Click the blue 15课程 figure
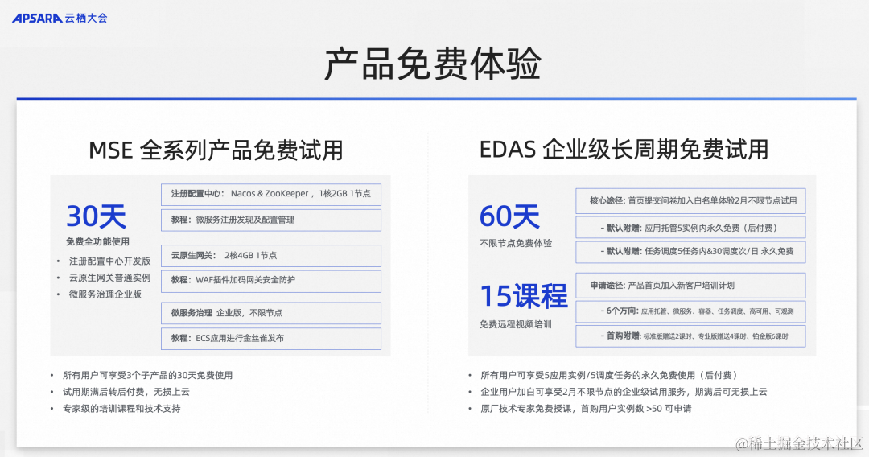 (x=525, y=296)
